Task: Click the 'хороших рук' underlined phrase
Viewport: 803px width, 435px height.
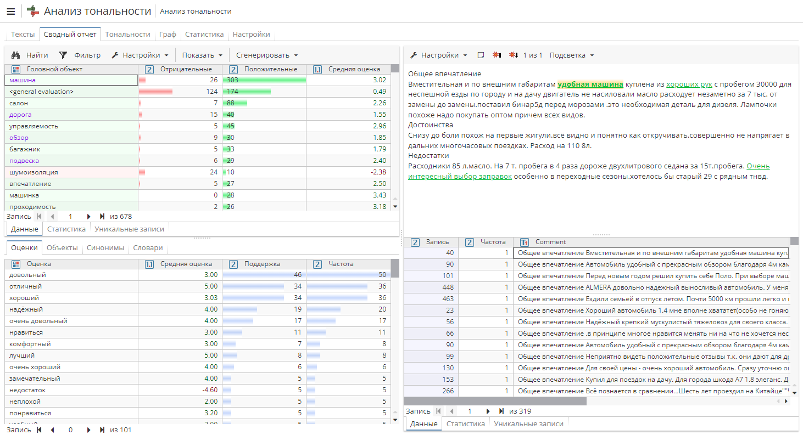Action: pyautogui.click(x=689, y=84)
